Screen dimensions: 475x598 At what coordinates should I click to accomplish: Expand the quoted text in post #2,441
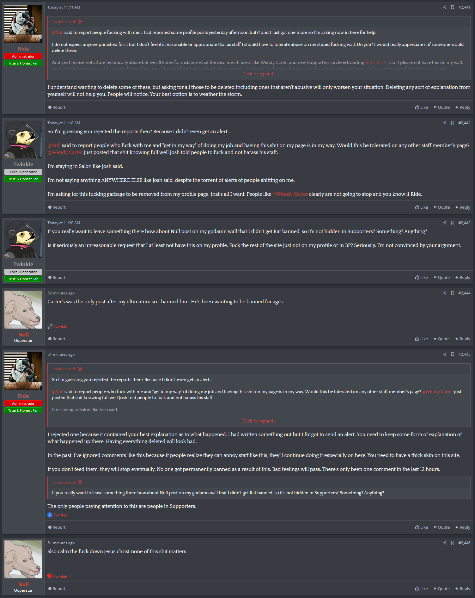tap(259, 74)
